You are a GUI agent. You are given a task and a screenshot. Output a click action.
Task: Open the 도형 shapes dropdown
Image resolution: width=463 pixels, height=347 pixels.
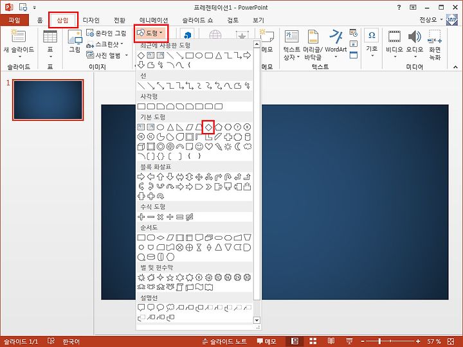click(x=151, y=33)
